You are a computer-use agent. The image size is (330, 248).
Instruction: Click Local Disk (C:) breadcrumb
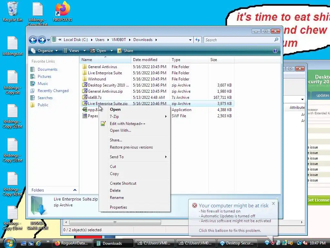(x=76, y=40)
